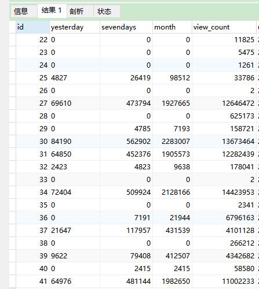
Task: Select the row selector beside id 22
Action: (12, 40)
